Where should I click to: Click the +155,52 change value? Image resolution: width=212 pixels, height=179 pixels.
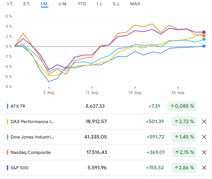click(x=155, y=168)
